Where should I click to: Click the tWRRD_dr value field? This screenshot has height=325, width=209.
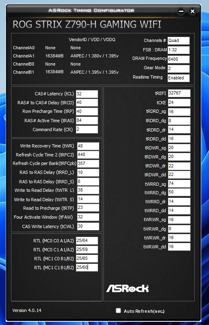(x=179, y=202)
